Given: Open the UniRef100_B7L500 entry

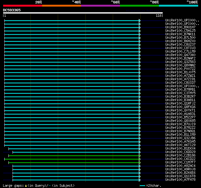Looking at the screenshot, I should pyautogui.click(x=180, y=38).
